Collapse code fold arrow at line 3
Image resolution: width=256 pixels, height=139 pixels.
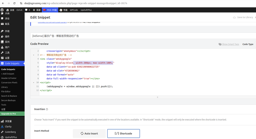click(x=34, y=55)
